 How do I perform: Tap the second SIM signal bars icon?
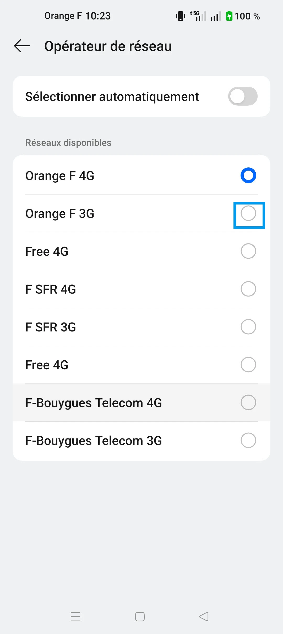pos(216,16)
